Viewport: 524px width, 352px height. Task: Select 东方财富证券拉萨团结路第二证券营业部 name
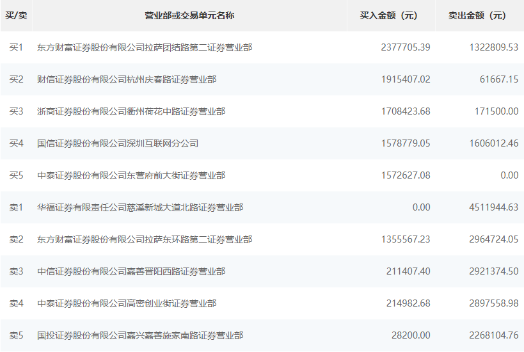pos(145,47)
